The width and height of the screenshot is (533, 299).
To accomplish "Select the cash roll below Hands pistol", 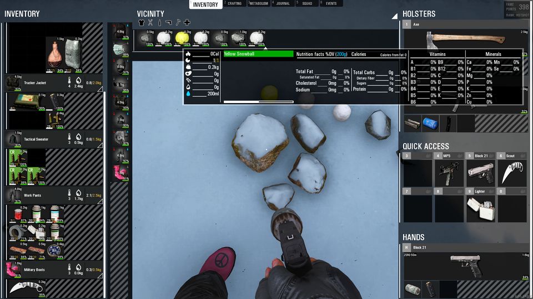I will [x=413, y=290].
